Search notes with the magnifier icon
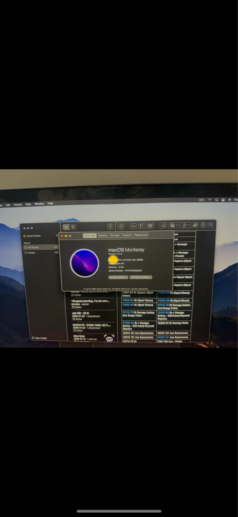Screen dimensions: 238x517 [x=211, y=225]
